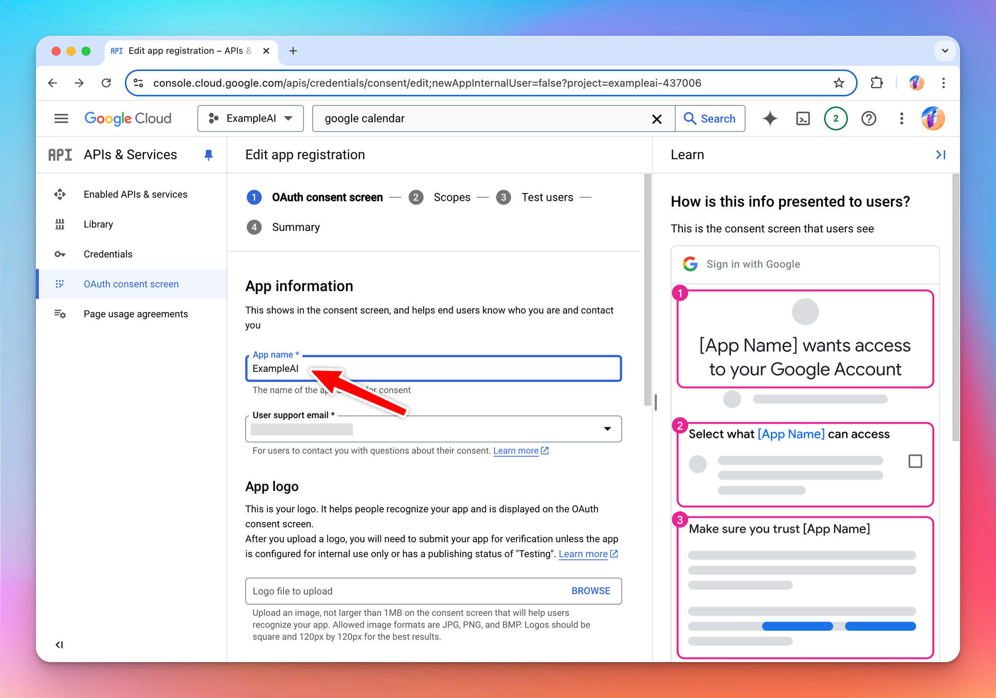Screen dimensions: 996x698
Task: Click Sign in with Google preview header
Action: tap(805, 264)
